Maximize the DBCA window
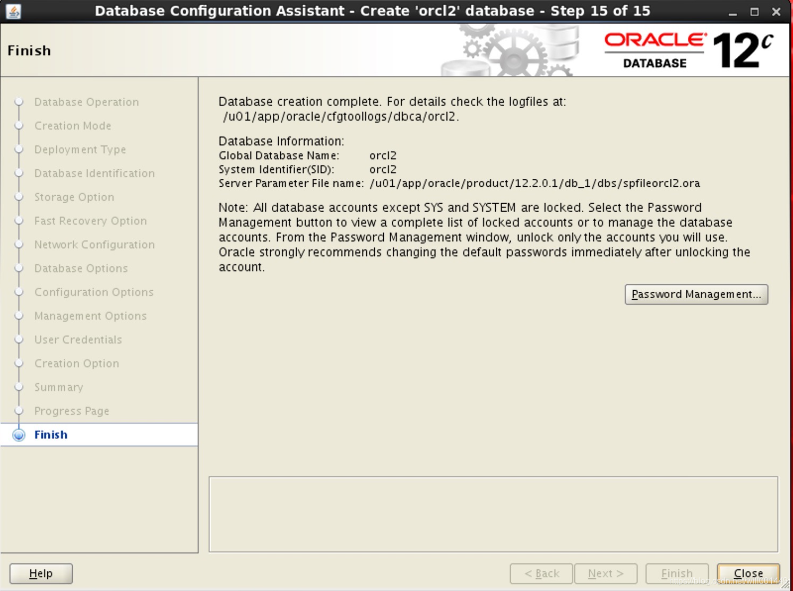Screen dimensions: 793x591 tap(754, 12)
